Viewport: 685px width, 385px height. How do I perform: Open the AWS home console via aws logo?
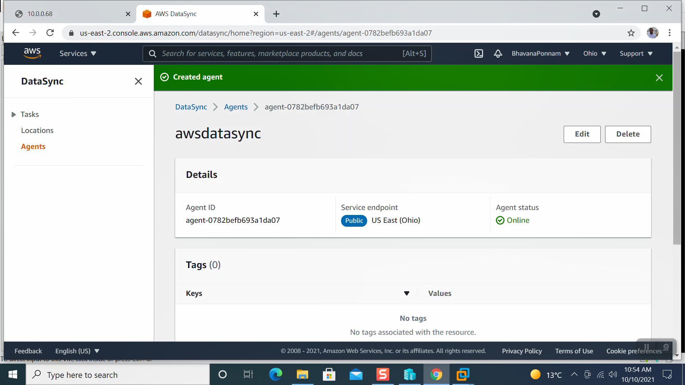(32, 53)
